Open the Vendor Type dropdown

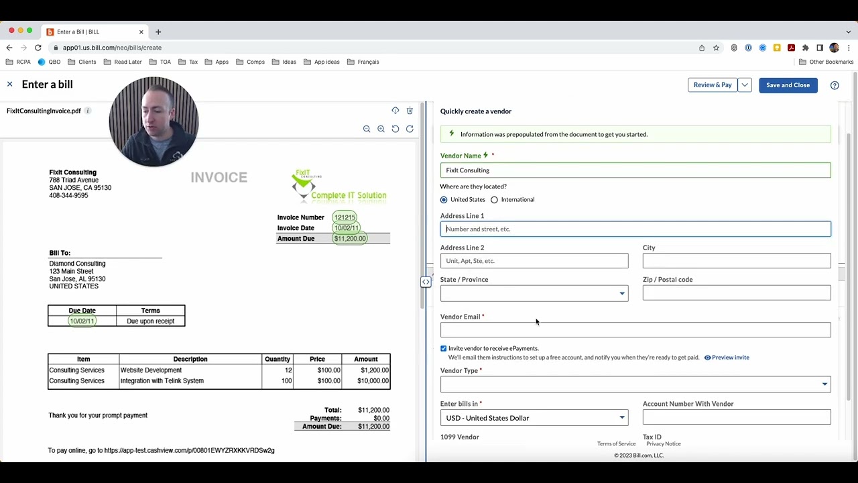point(635,384)
